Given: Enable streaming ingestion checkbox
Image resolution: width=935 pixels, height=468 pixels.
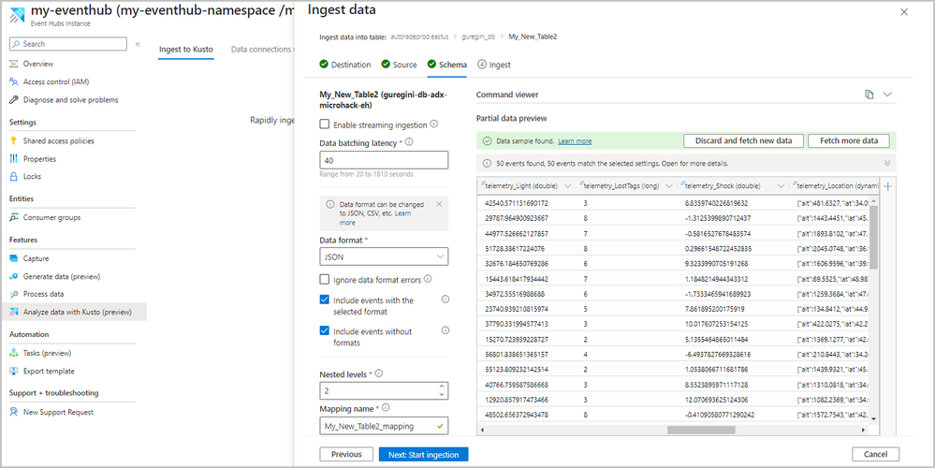Looking at the screenshot, I should click(325, 124).
